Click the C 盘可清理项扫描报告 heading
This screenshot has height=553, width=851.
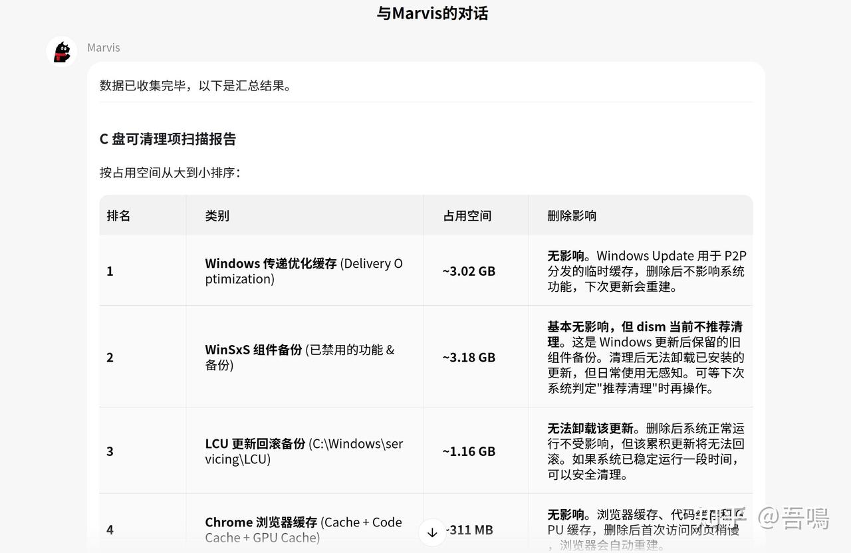(168, 139)
